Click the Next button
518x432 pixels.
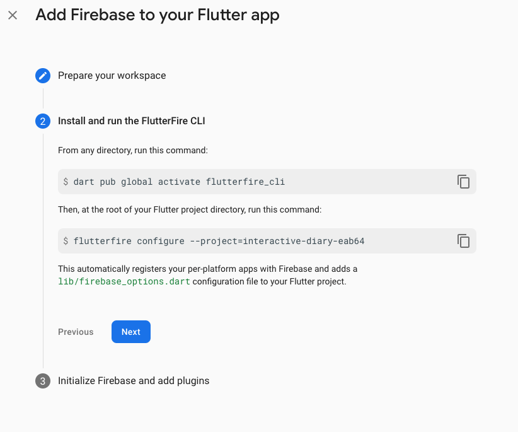[130, 331]
